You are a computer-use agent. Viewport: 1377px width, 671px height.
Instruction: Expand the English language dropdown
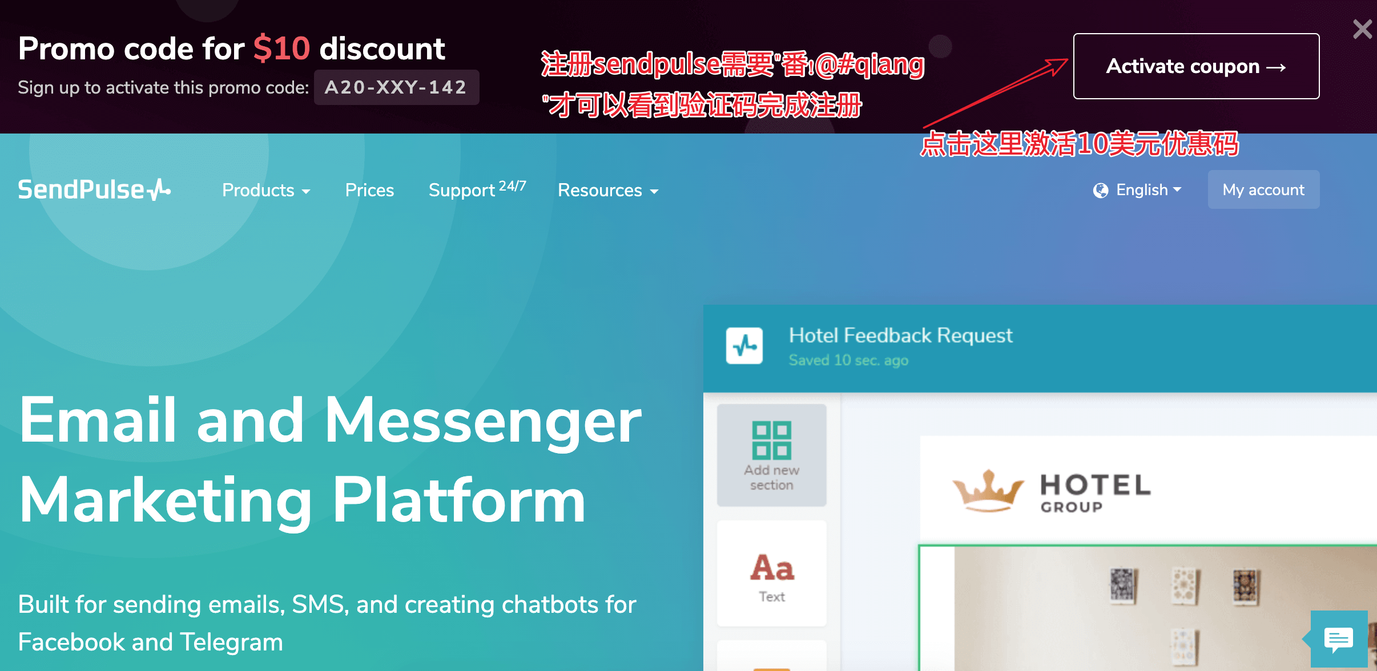(1139, 191)
